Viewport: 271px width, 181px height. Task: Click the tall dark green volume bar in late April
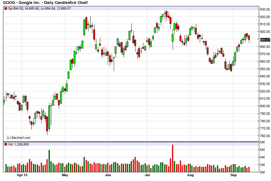(x=49, y=161)
